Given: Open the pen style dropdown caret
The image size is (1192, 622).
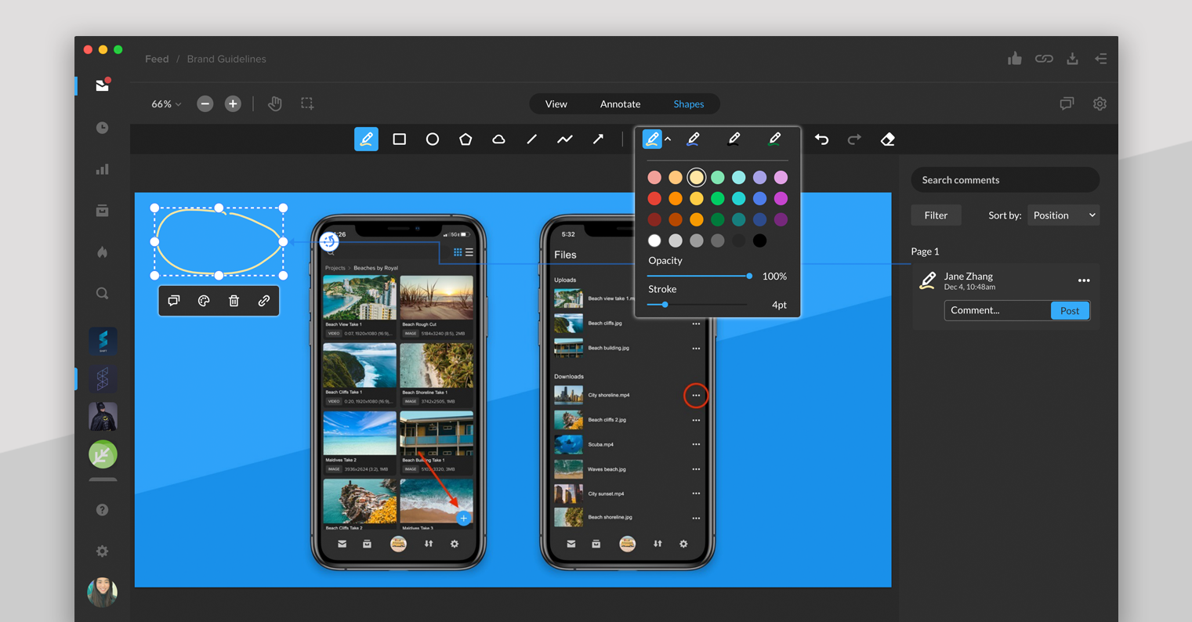Looking at the screenshot, I should pos(668,139).
